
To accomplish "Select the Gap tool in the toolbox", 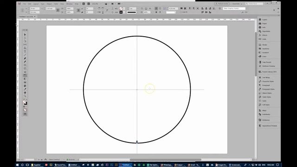I will [25, 45].
